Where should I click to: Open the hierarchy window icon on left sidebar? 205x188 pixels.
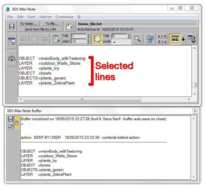pyautogui.click(x=12, y=41)
